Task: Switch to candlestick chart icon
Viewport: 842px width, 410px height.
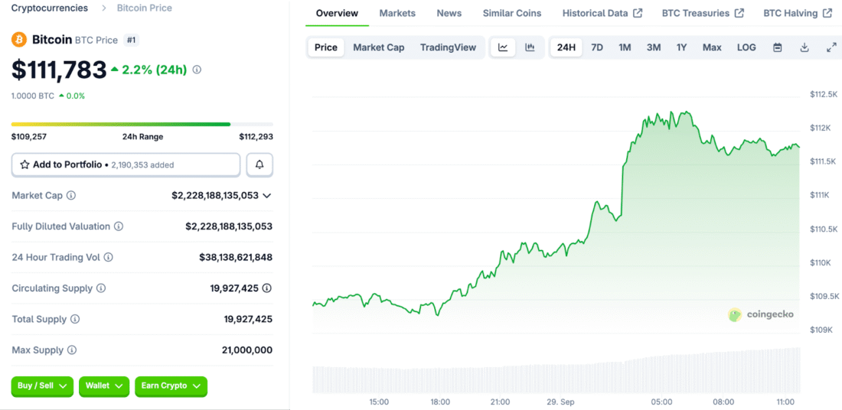Action: [x=530, y=47]
